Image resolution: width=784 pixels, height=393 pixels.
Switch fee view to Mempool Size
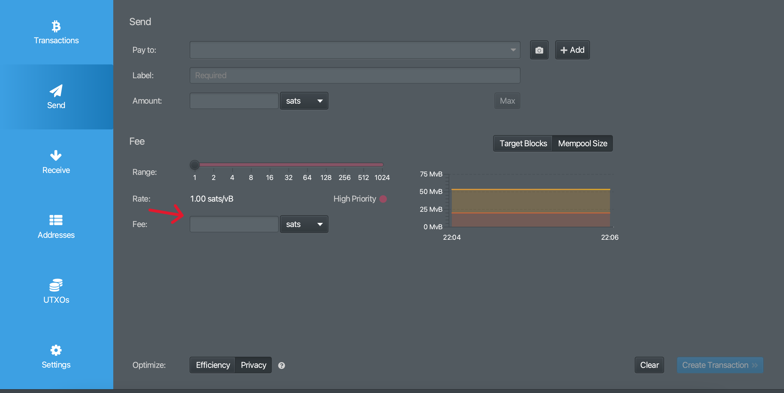(582, 143)
